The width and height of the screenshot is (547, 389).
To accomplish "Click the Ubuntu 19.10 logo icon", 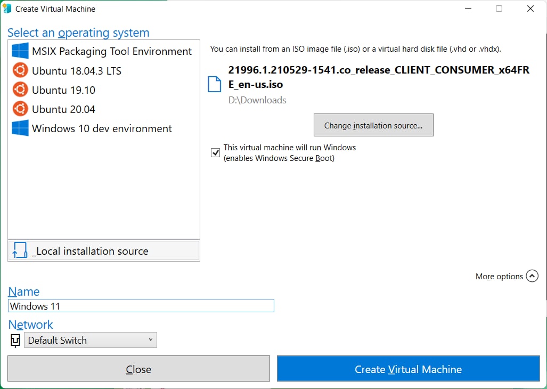I will click(20, 90).
